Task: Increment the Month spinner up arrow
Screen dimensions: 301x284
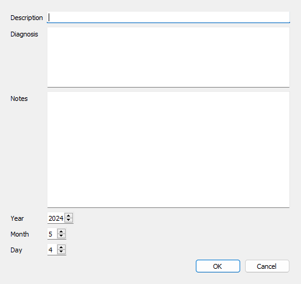Action: point(61,232)
